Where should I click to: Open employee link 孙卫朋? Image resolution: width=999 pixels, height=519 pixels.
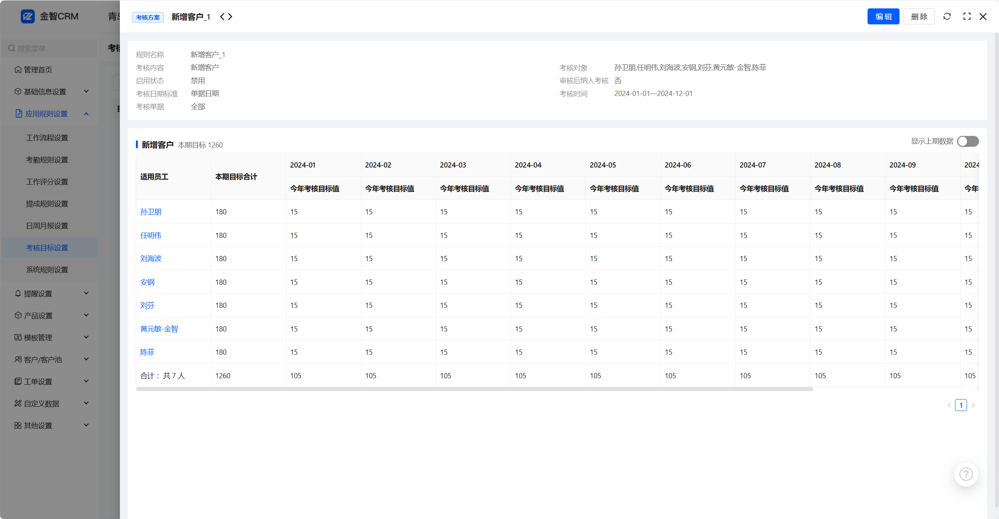(x=151, y=212)
